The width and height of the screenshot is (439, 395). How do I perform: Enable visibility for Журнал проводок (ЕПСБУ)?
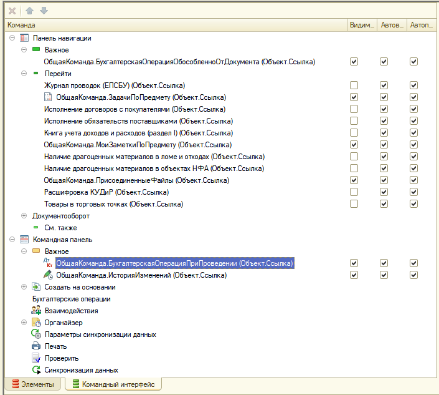click(354, 85)
